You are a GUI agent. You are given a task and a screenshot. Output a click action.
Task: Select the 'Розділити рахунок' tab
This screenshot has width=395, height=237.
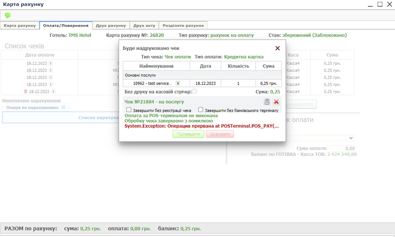[x=184, y=25]
